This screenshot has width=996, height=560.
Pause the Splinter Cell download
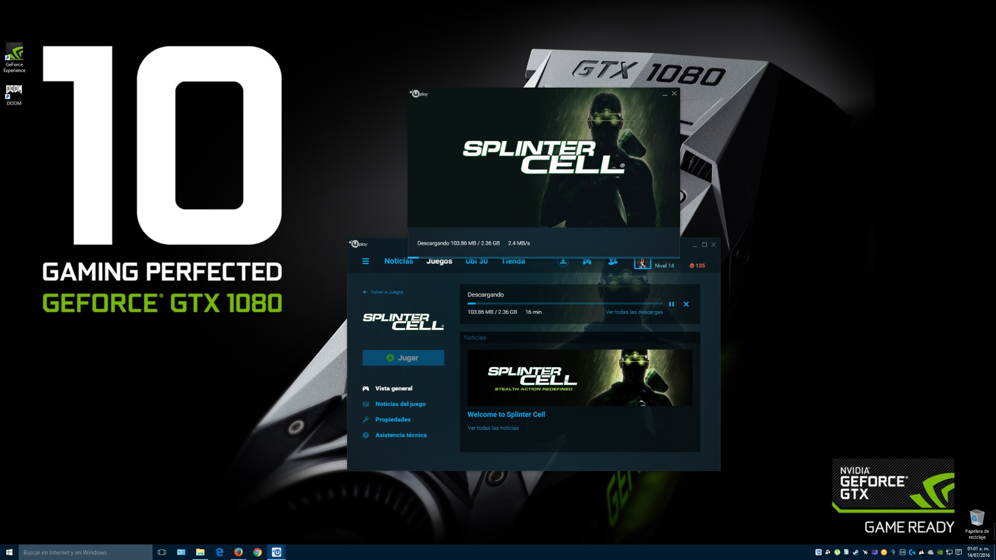(671, 304)
